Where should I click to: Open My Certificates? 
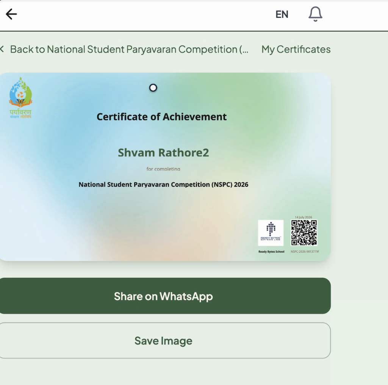296,49
